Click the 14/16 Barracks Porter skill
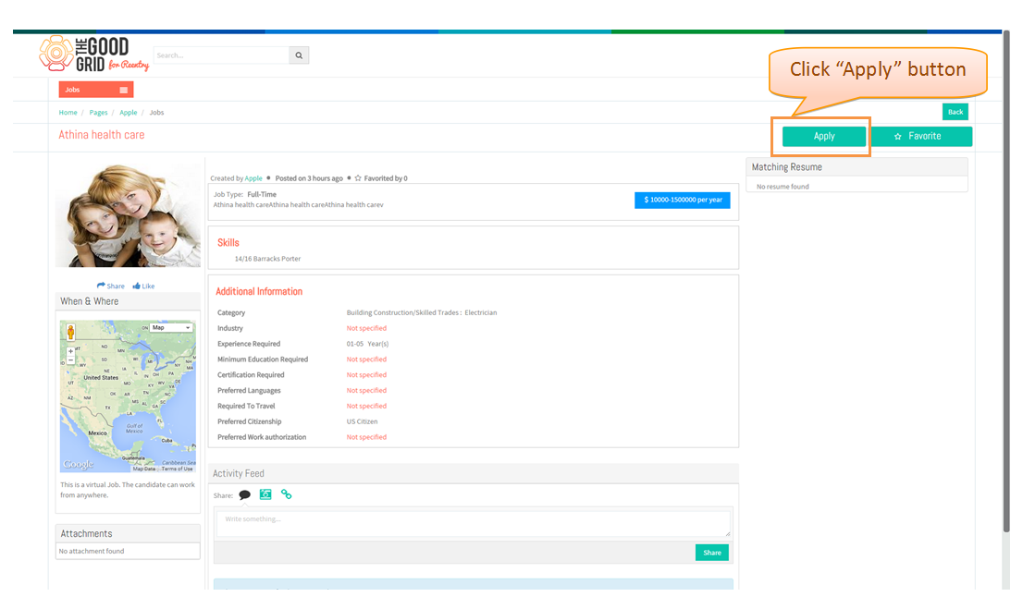Screen dimensions: 1023x609 click(267, 259)
